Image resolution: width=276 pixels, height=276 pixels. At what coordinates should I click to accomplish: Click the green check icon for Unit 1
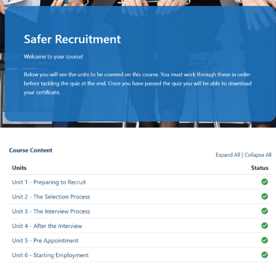[264, 182]
